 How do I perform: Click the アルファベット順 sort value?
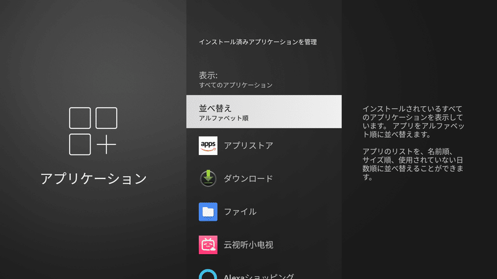224,118
